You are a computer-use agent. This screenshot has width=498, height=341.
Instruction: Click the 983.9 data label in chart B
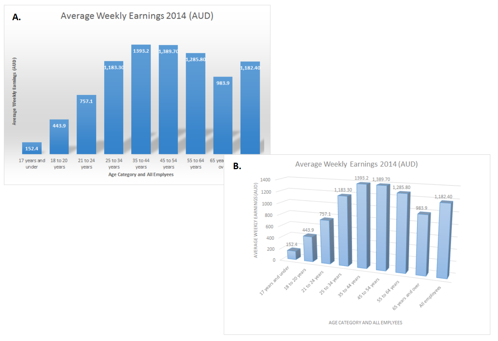tap(422, 207)
